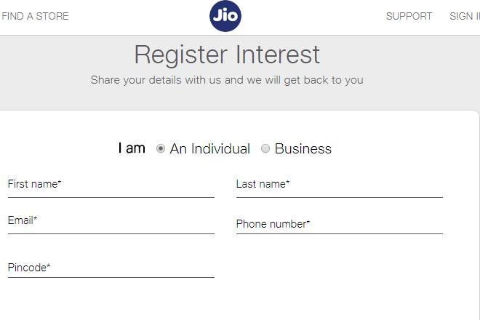The height and width of the screenshot is (320, 480).
Task: Open the Find a Store link
Action: point(35,16)
